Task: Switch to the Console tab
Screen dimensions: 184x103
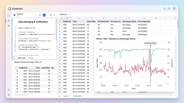Action: (31, 58)
